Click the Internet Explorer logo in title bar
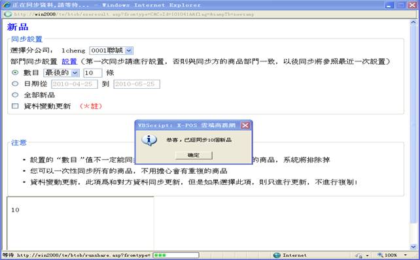 tap(6, 5)
